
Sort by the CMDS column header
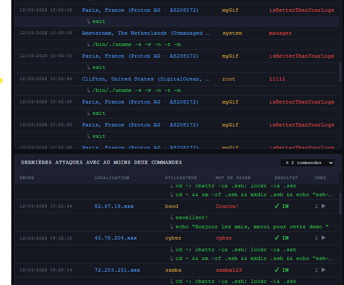(320, 178)
